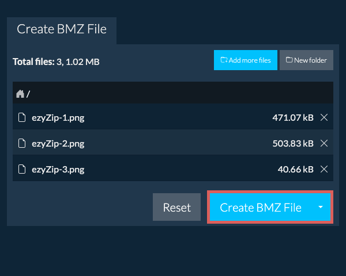Remove ezyZip-3.png with its X icon
346x276 pixels.
coord(324,169)
